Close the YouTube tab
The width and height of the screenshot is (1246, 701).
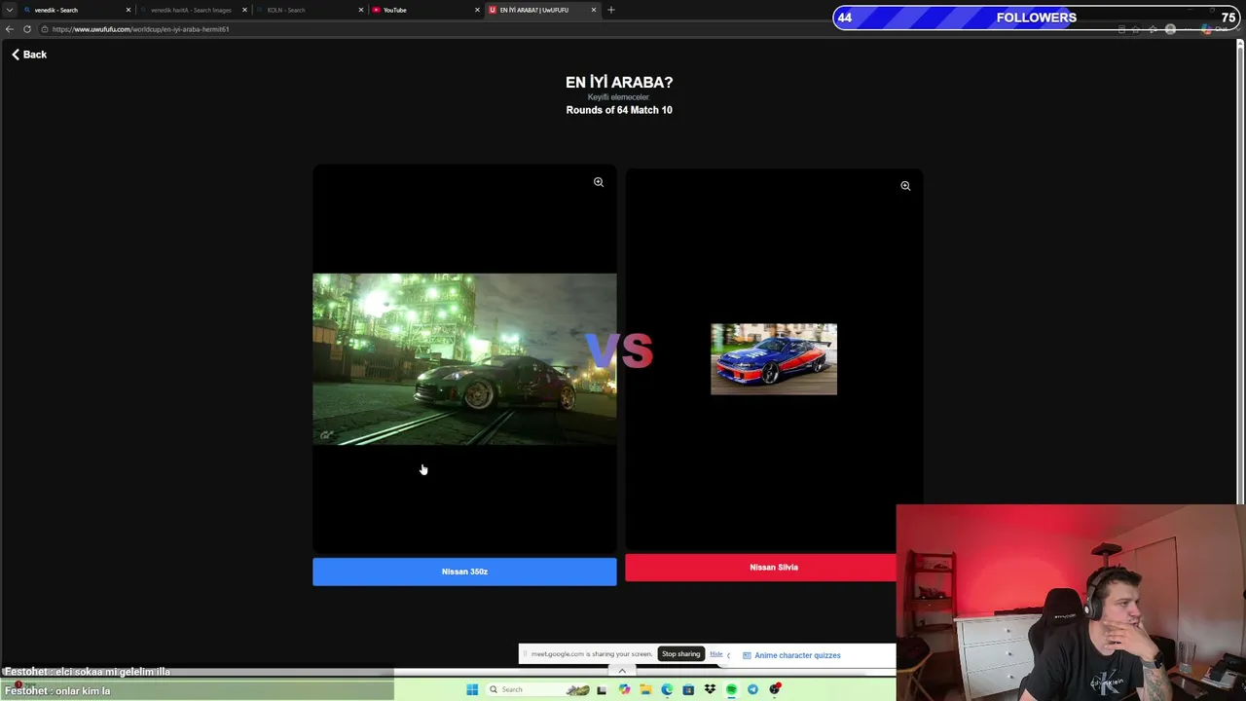pyautogui.click(x=477, y=10)
